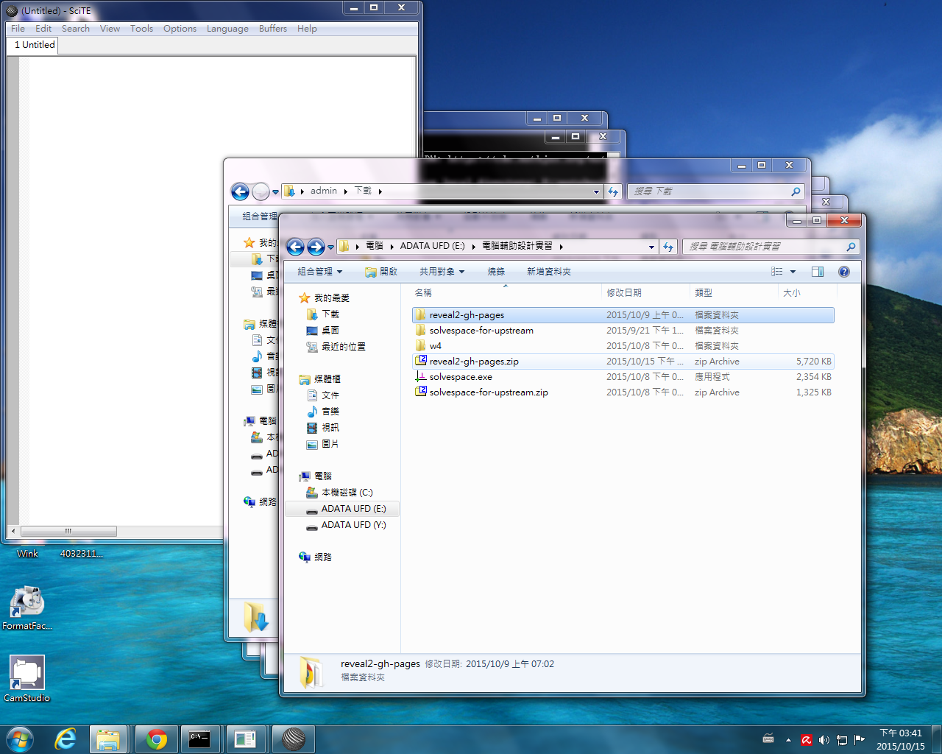This screenshot has width=942, height=754.
Task: Open 組合管理 dropdown in front window
Action: pyautogui.click(x=319, y=272)
